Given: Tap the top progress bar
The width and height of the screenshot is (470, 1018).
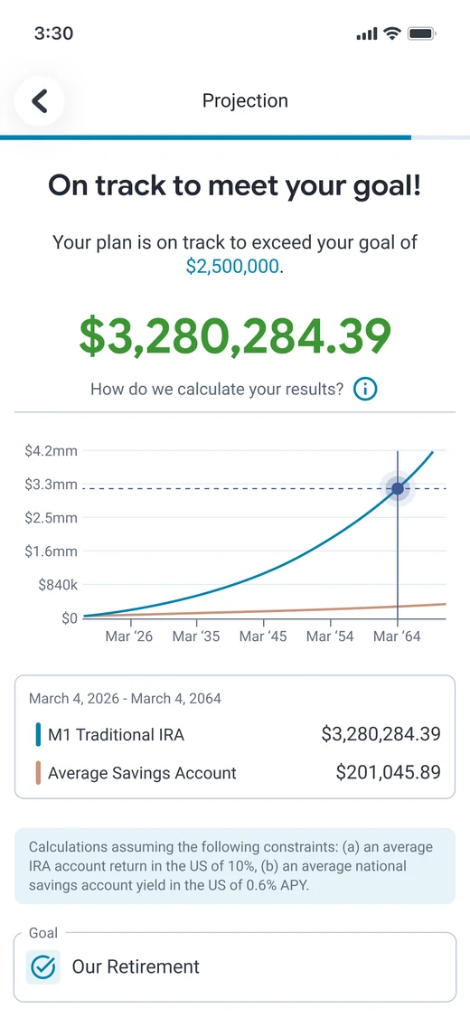Looking at the screenshot, I should pyautogui.click(x=235, y=137).
